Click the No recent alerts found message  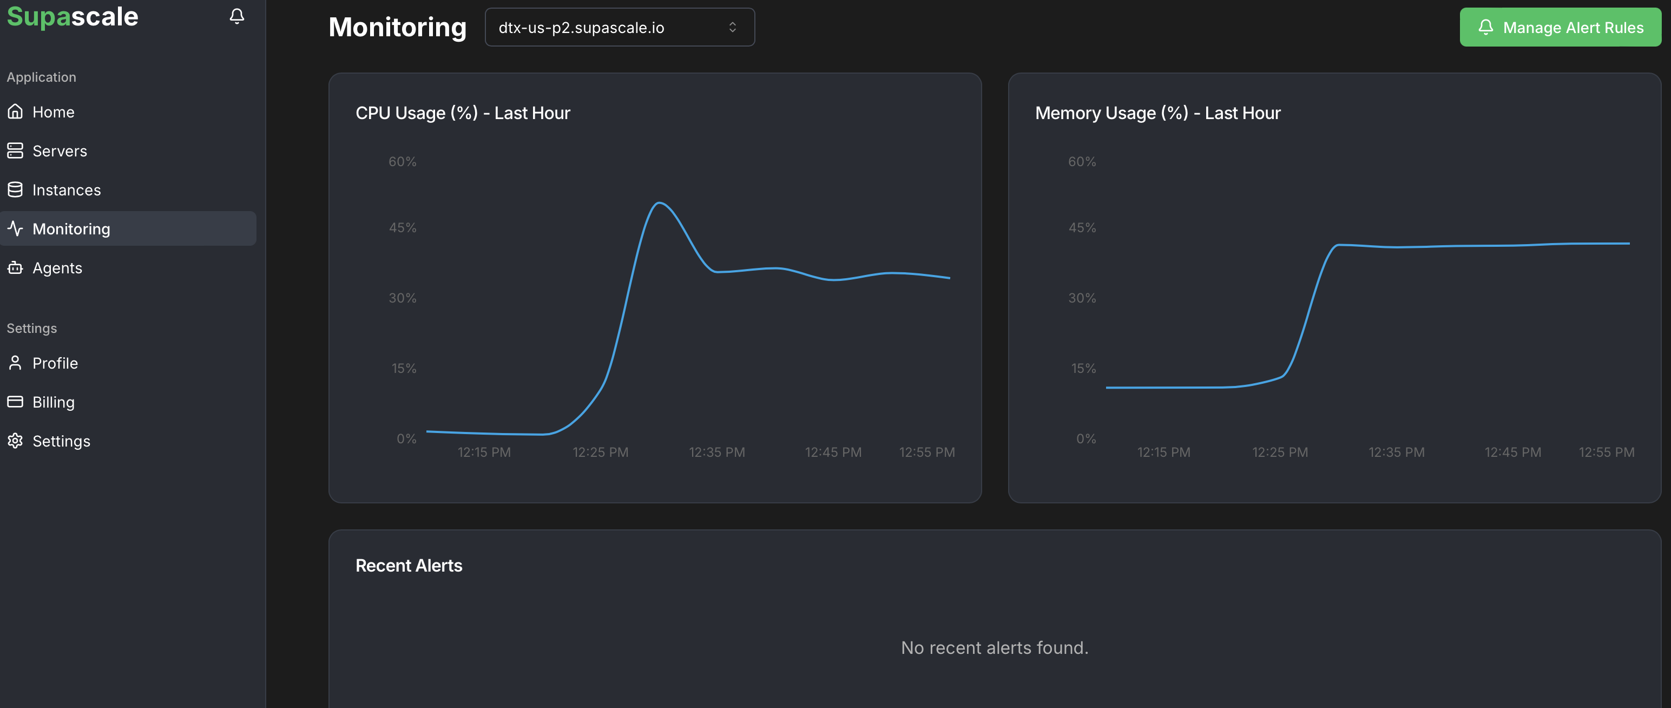click(995, 647)
